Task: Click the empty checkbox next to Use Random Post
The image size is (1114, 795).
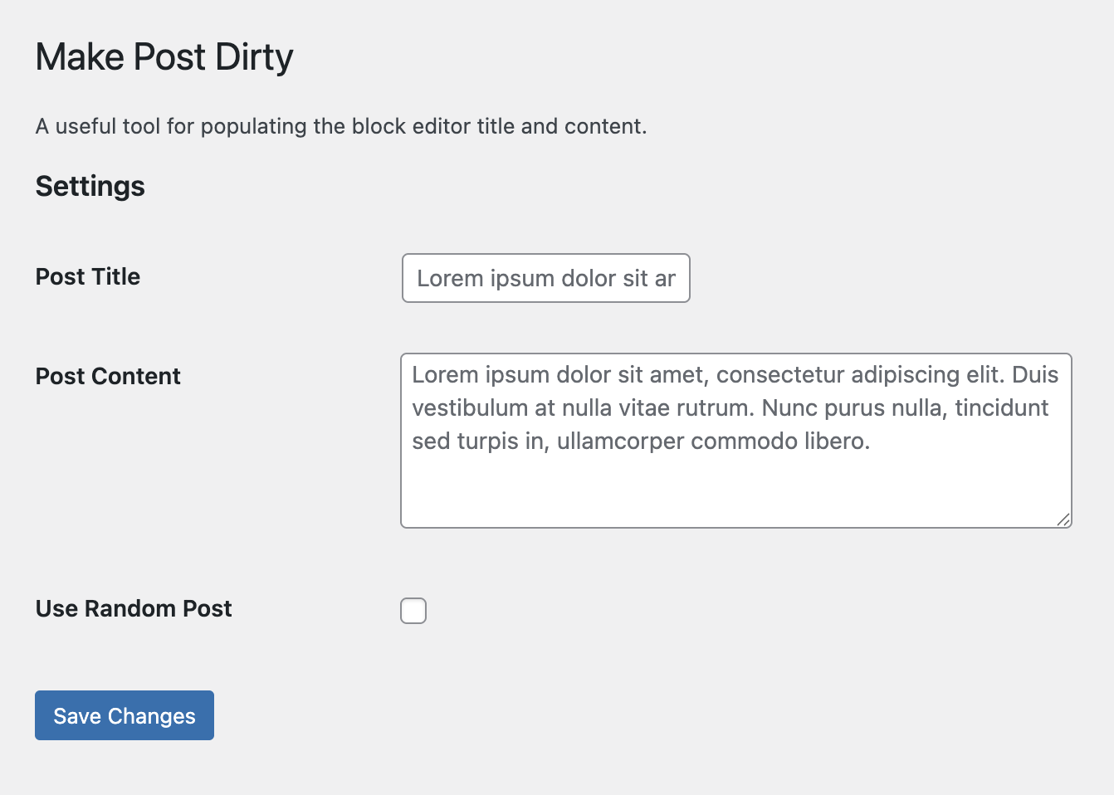Action: click(413, 610)
